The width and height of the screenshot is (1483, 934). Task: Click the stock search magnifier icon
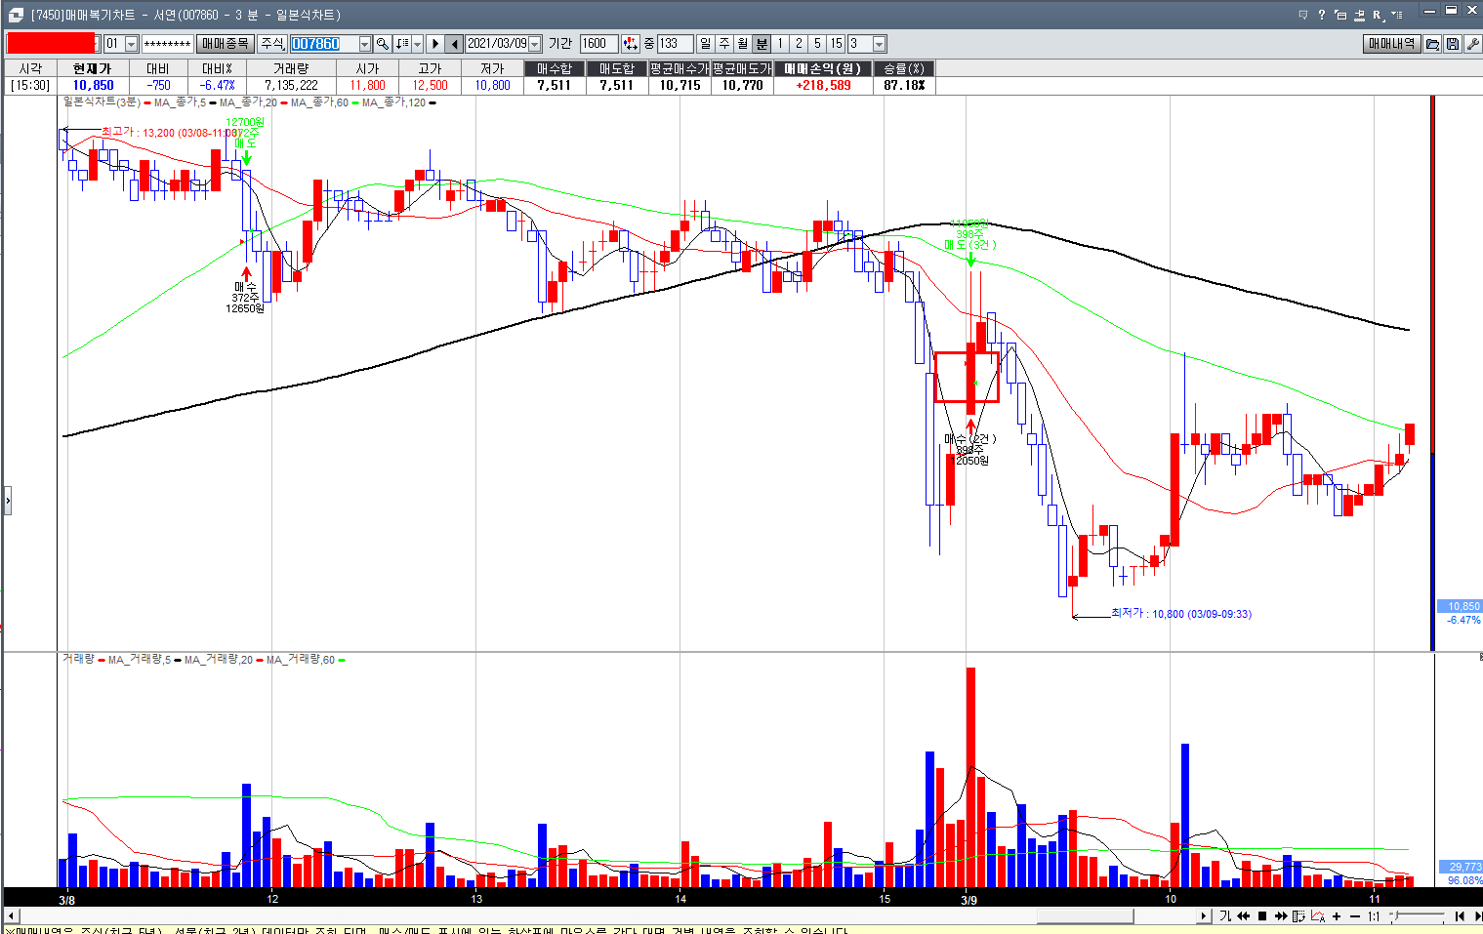pos(383,44)
